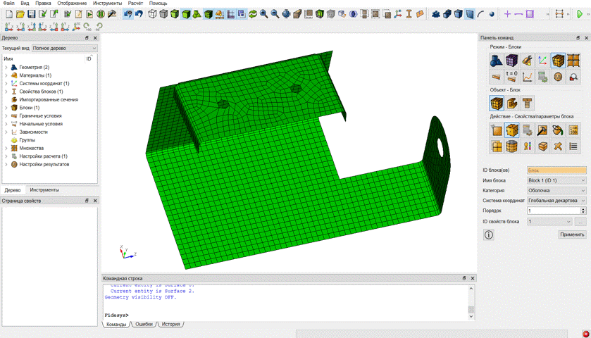Screen dimensions: 591x338
Task: Toggle the highlighted surface select filter button
Action: coord(470,14)
